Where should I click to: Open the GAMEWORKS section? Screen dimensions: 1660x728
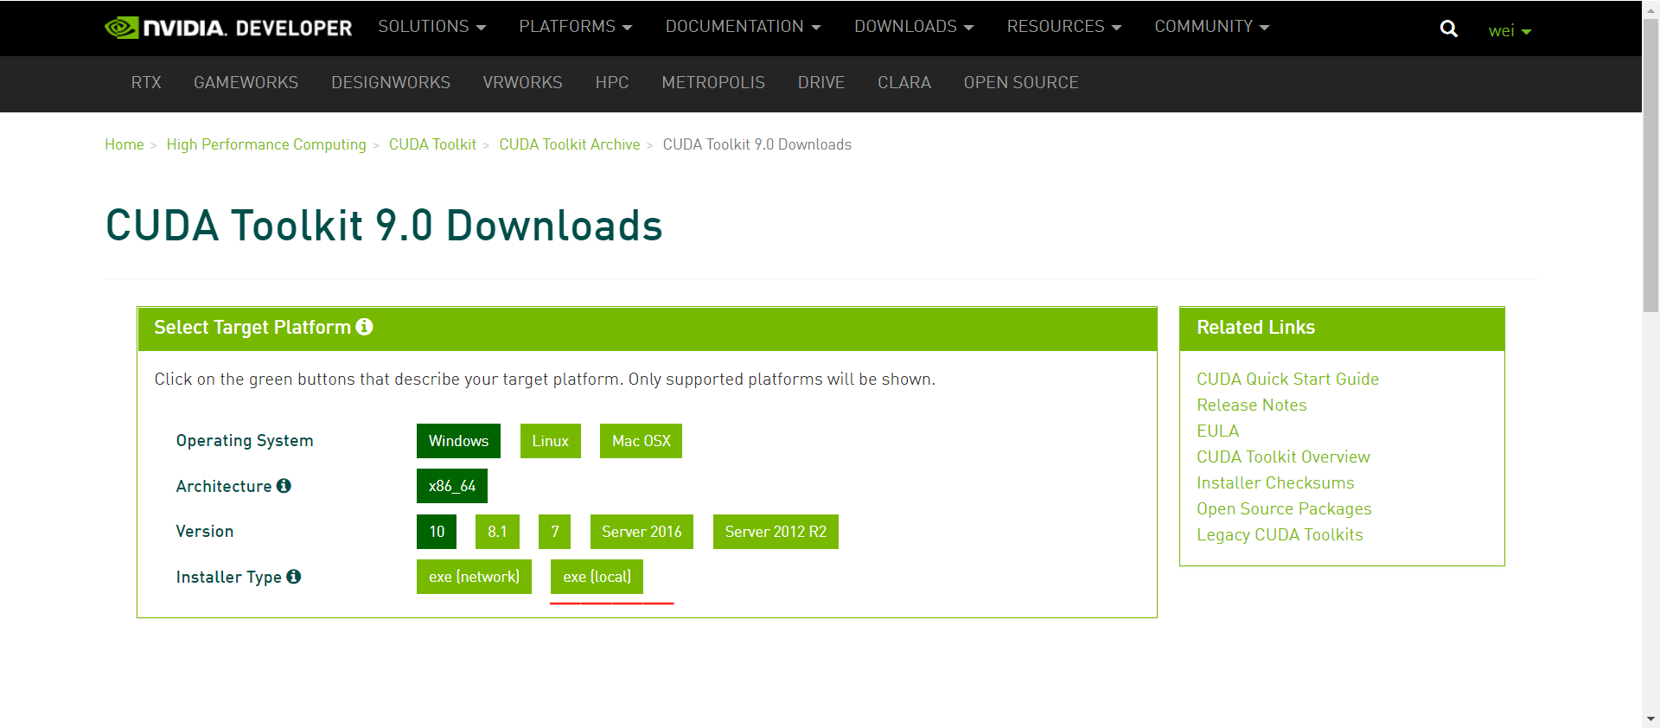(246, 83)
